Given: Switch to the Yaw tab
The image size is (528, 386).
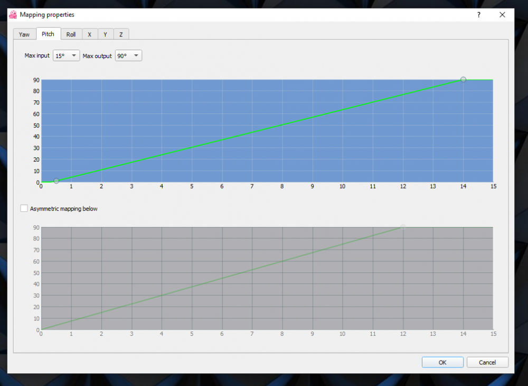Looking at the screenshot, I should 24,34.
